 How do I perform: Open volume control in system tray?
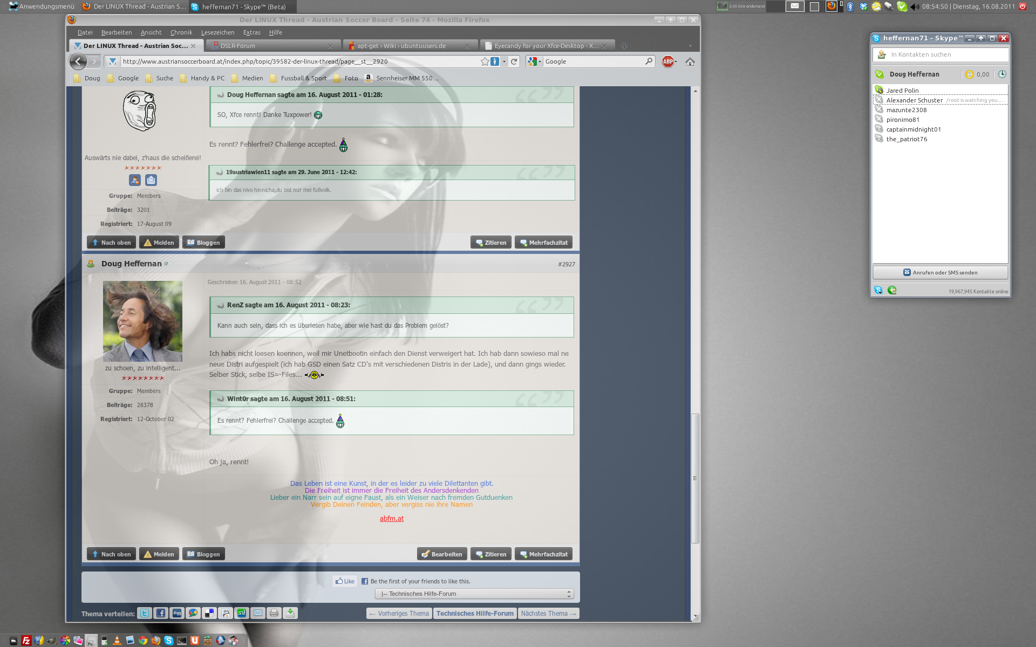point(915,6)
